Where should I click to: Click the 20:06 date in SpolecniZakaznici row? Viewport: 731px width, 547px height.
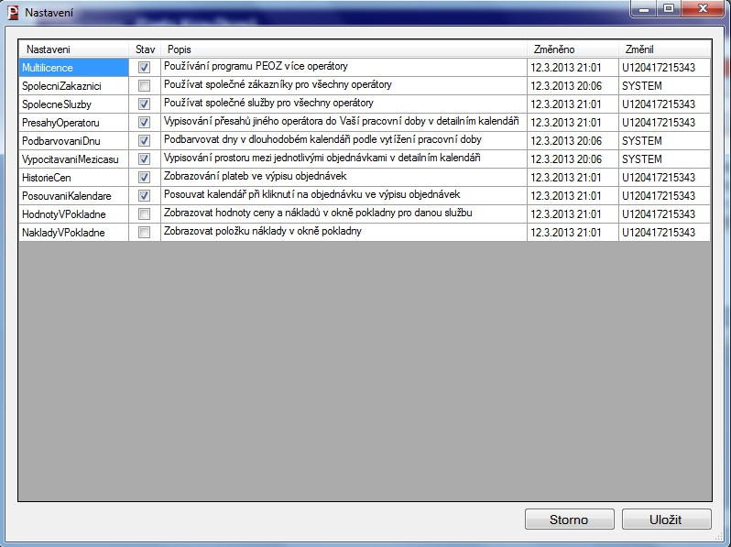click(x=573, y=86)
